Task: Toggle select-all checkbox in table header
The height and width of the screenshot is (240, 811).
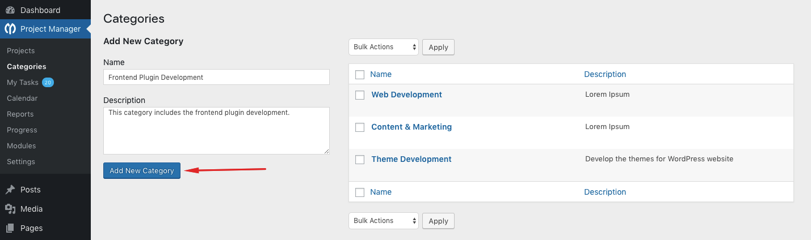Action: pos(360,75)
